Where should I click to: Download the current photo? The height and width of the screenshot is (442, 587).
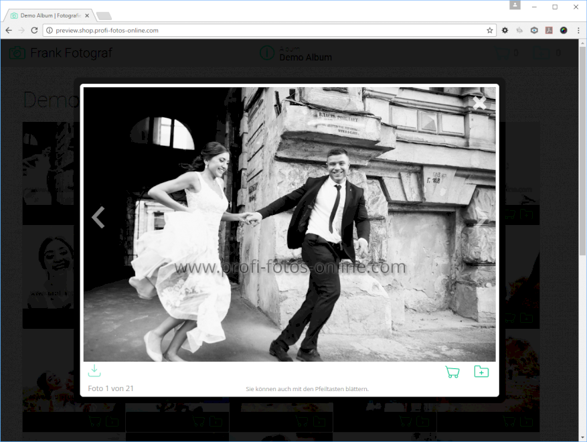[94, 370]
